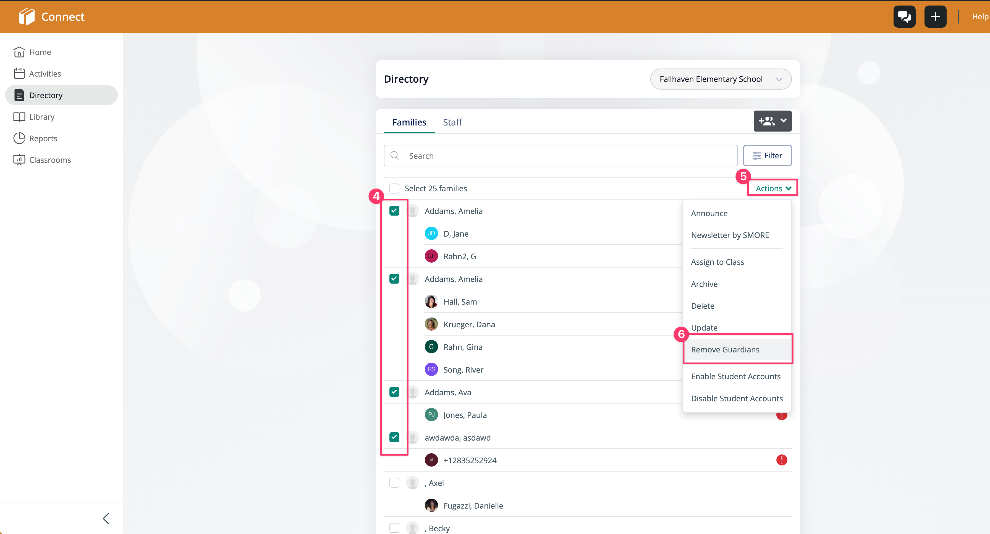Uncheck the Addams, Ava checkbox
The height and width of the screenshot is (534, 990).
coord(394,392)
